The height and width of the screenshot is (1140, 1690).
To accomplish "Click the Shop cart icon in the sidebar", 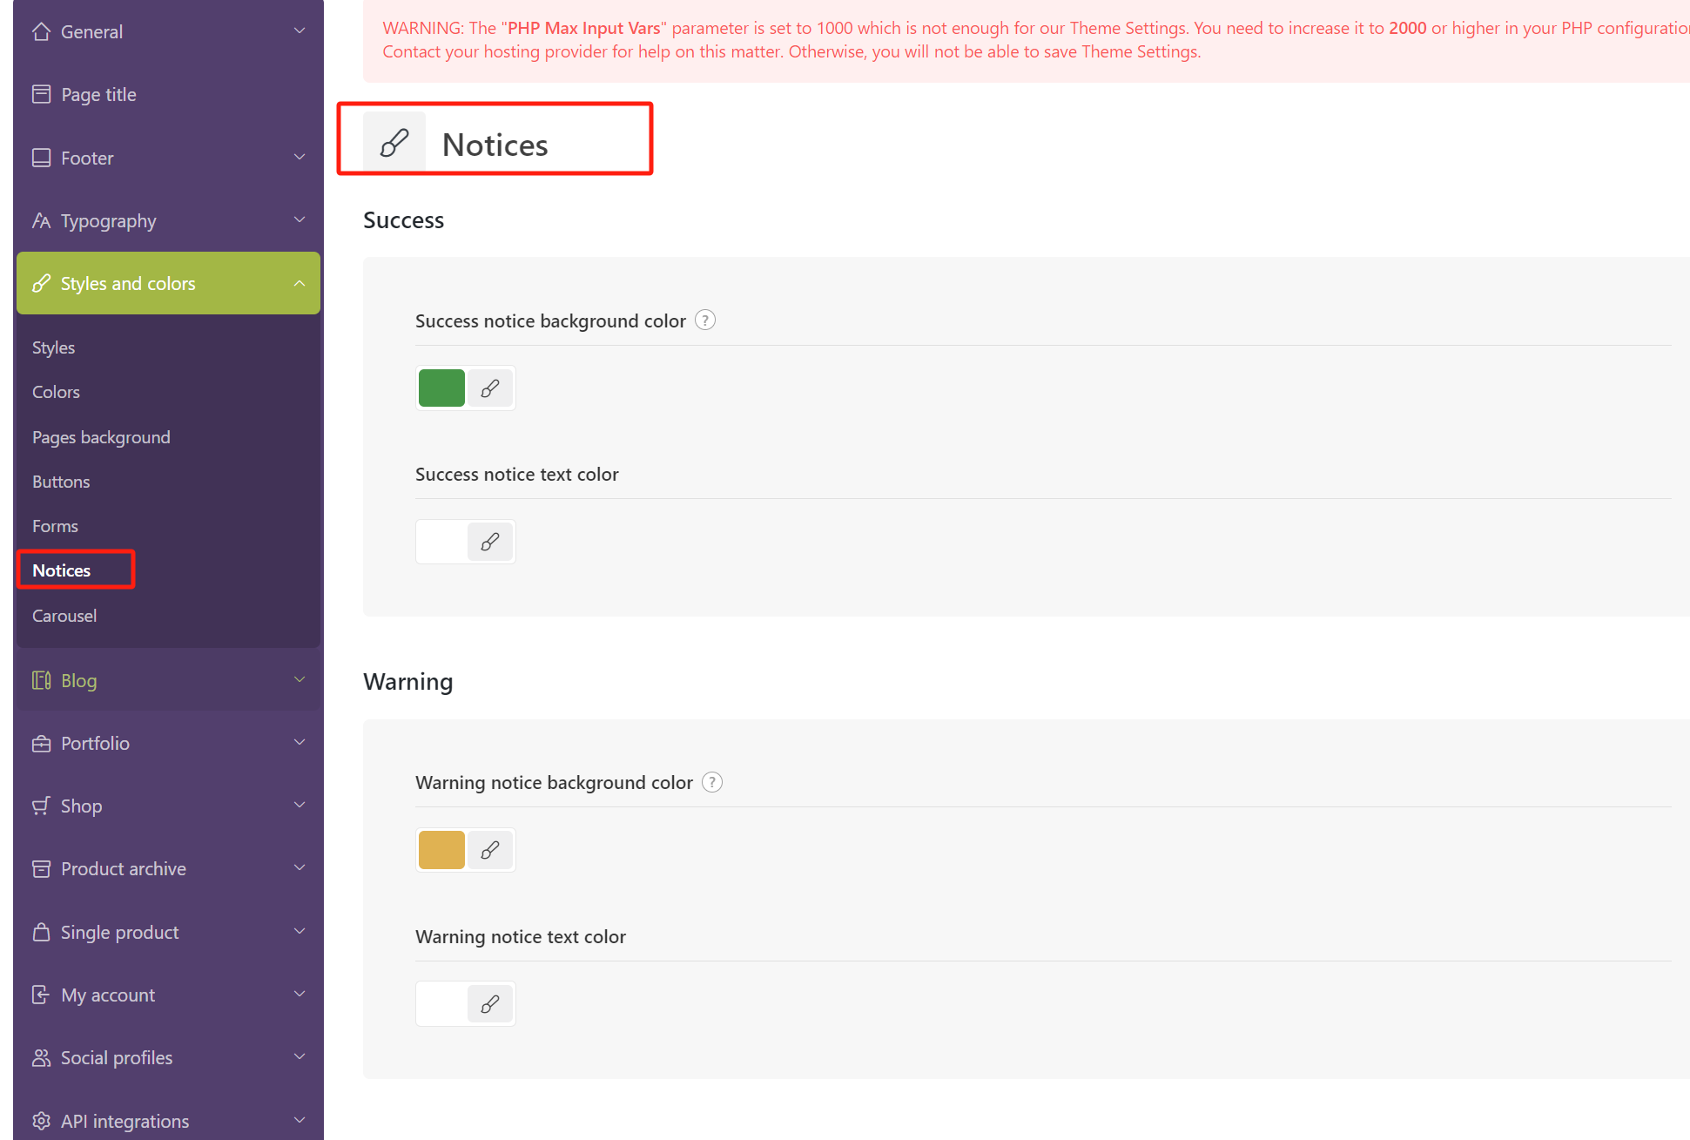I will click(x=41, y=806).
